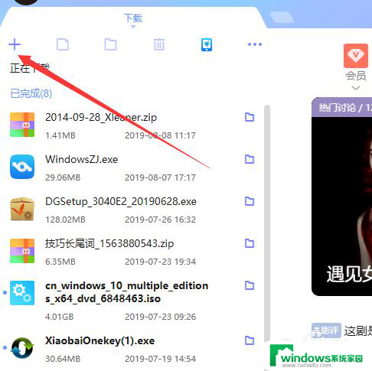Select file name XiaobaiOnekey(1).exe
372x371 pixels.
coord(100,341)
